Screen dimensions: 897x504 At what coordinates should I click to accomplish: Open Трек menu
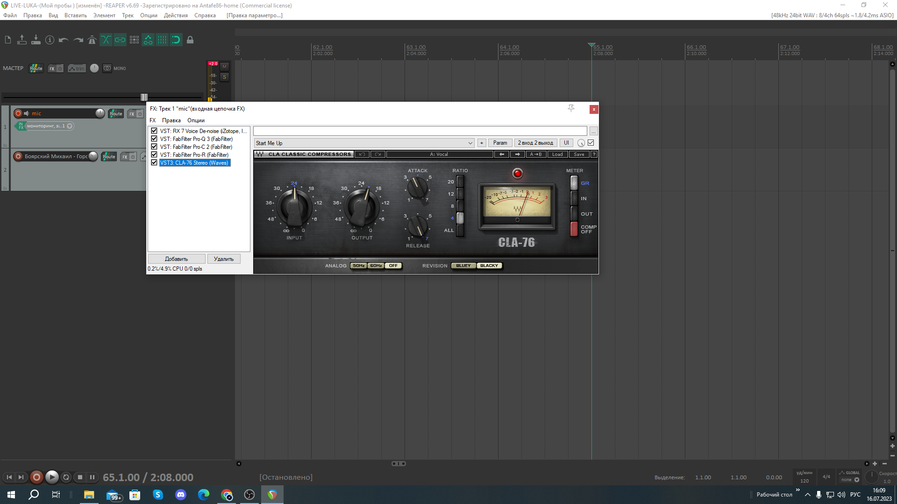point(128,15)
